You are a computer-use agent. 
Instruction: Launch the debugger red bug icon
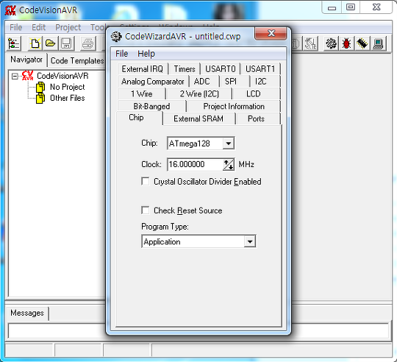pos(346,43)
